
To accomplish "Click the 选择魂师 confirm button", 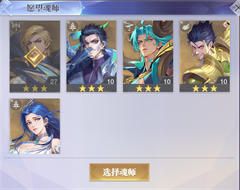I will (x=119, y=172).
